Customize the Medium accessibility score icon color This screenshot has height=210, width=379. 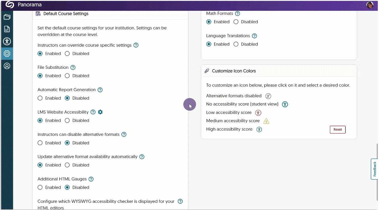[266, 121]
